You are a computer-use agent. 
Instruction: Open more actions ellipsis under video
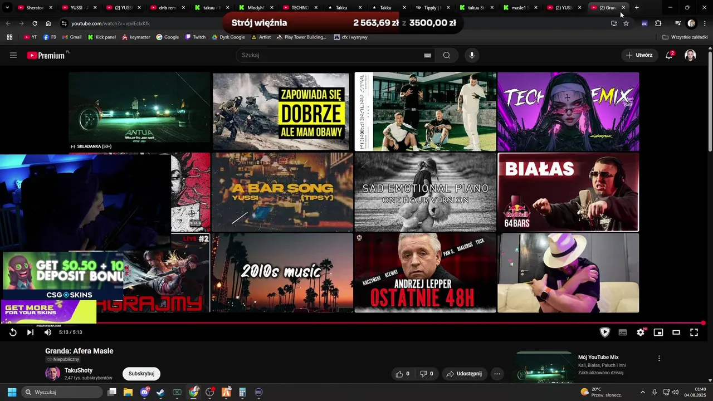[497, 374]
